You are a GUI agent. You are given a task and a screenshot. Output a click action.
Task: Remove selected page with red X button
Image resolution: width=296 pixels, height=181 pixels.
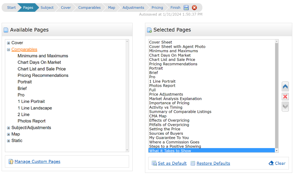(x=285, y=97)
